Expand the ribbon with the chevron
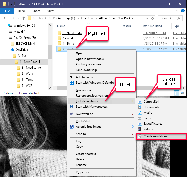 click(x=177, y=11)
